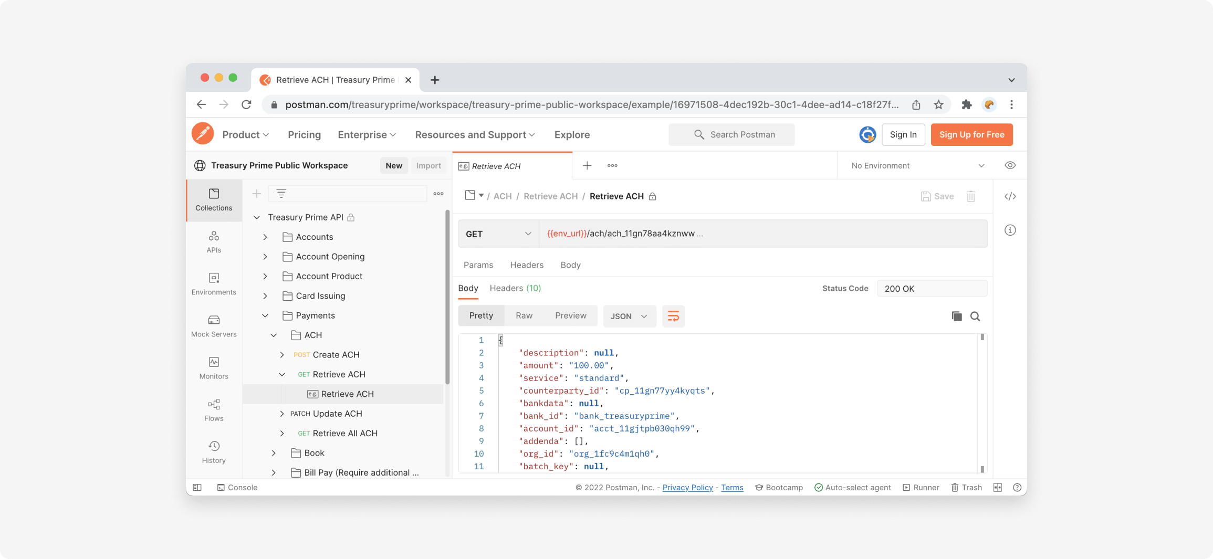Click the Search Postman field
The width and height of the screenshot is (1213, 559).
[731, 134]
